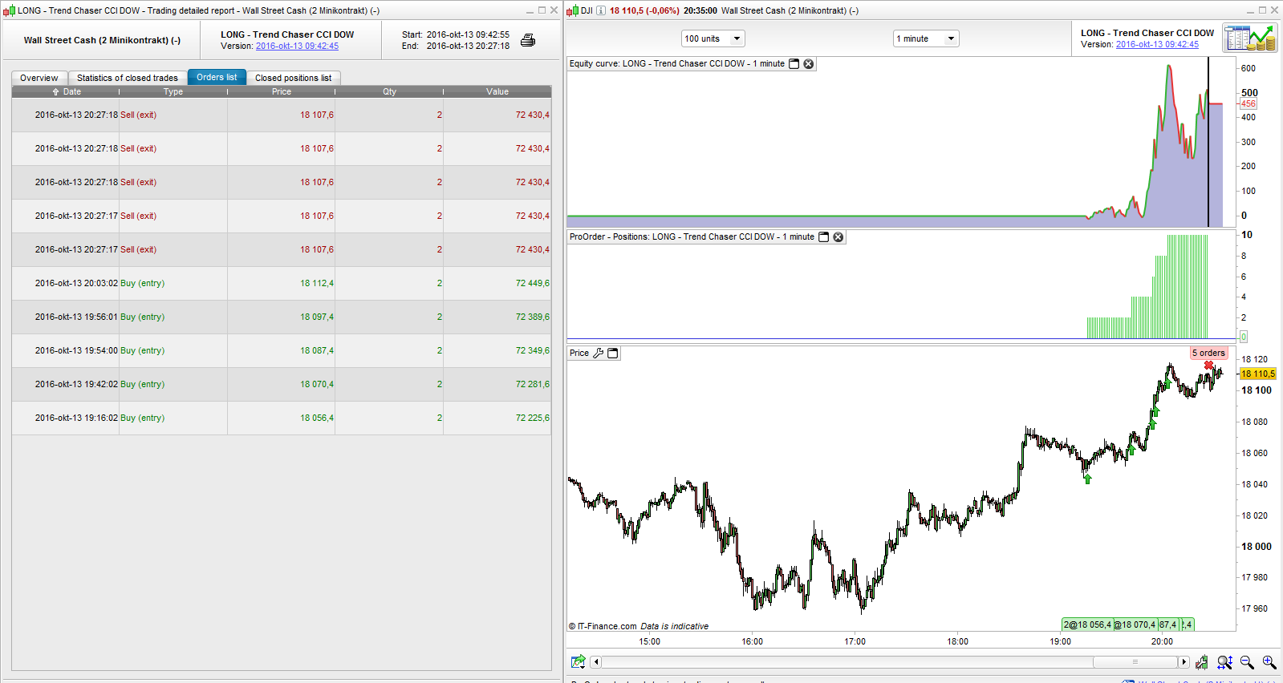Select the 19:54:00 Buy (entry) order
This screenshot has height=683, width=1283.
282,351
